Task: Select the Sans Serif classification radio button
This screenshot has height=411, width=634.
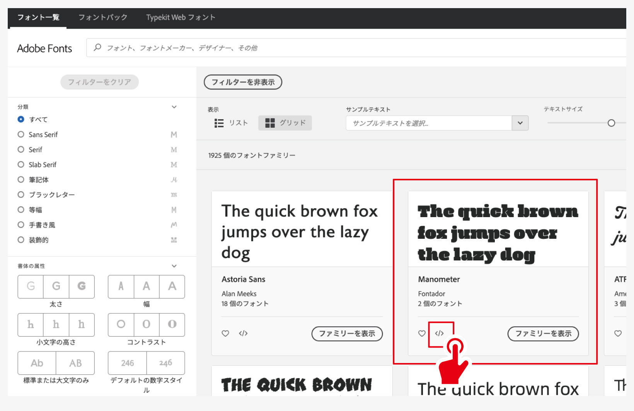Action: (21, 134)
